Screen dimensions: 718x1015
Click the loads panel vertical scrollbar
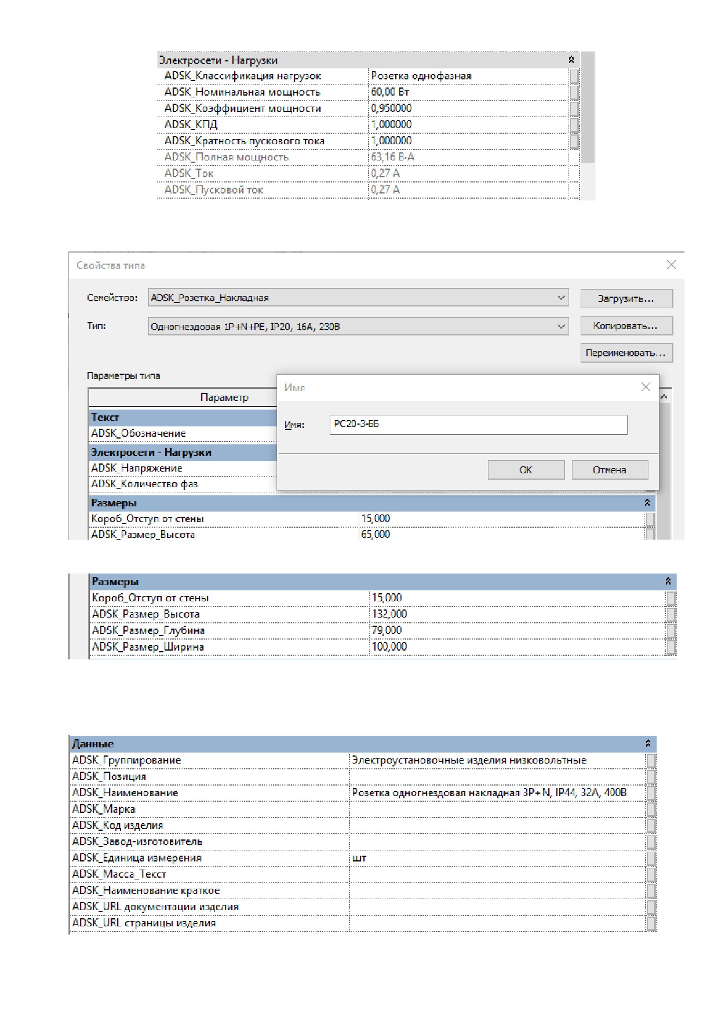pos(588,126)
